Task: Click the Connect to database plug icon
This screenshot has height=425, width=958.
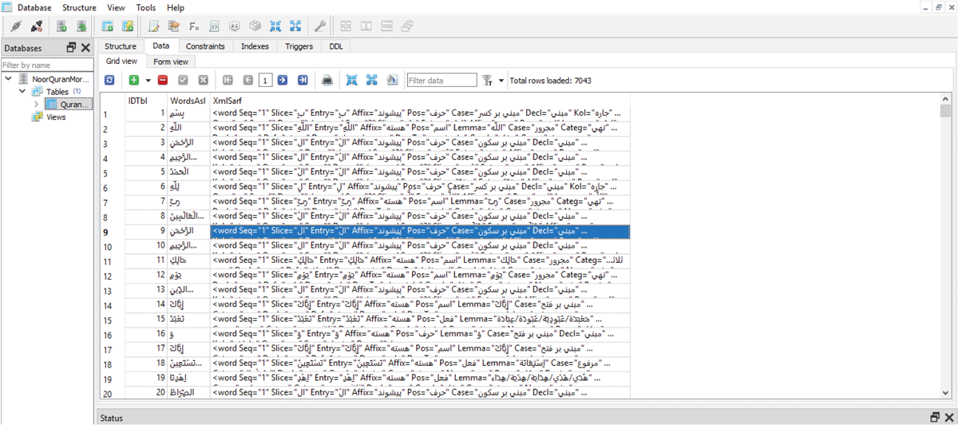Action: (16, 26)
